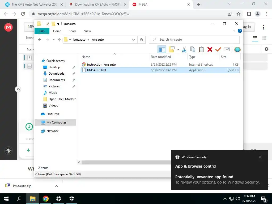272x204 pixels.
Task: Open the view options dropdown arrow
Action: click(178, 50)
